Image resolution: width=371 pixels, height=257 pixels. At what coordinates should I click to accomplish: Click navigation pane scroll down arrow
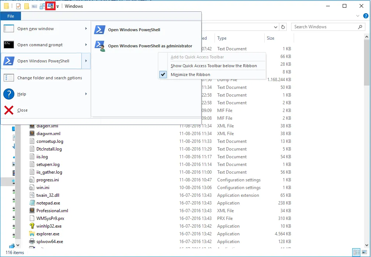pos(18,245)
